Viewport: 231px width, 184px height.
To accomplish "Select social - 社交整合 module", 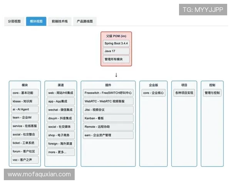I will [x=25, y=135].
